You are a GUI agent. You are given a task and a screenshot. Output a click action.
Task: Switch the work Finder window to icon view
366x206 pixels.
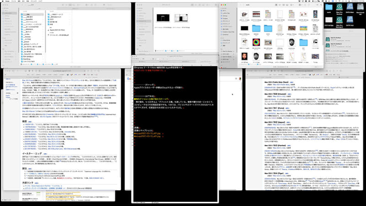(276, 5)
